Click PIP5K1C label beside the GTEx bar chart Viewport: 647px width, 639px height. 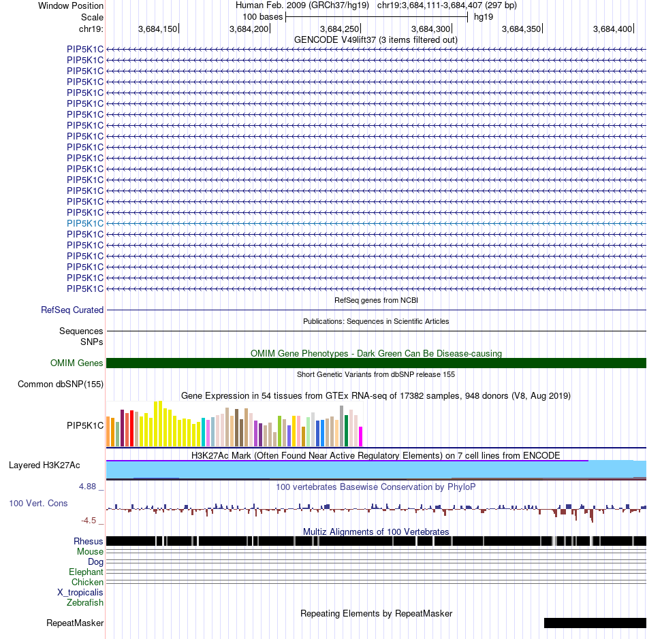(85, 425)
